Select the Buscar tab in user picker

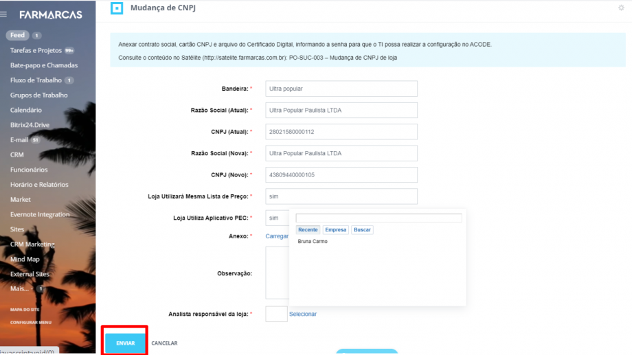[362, 230]
